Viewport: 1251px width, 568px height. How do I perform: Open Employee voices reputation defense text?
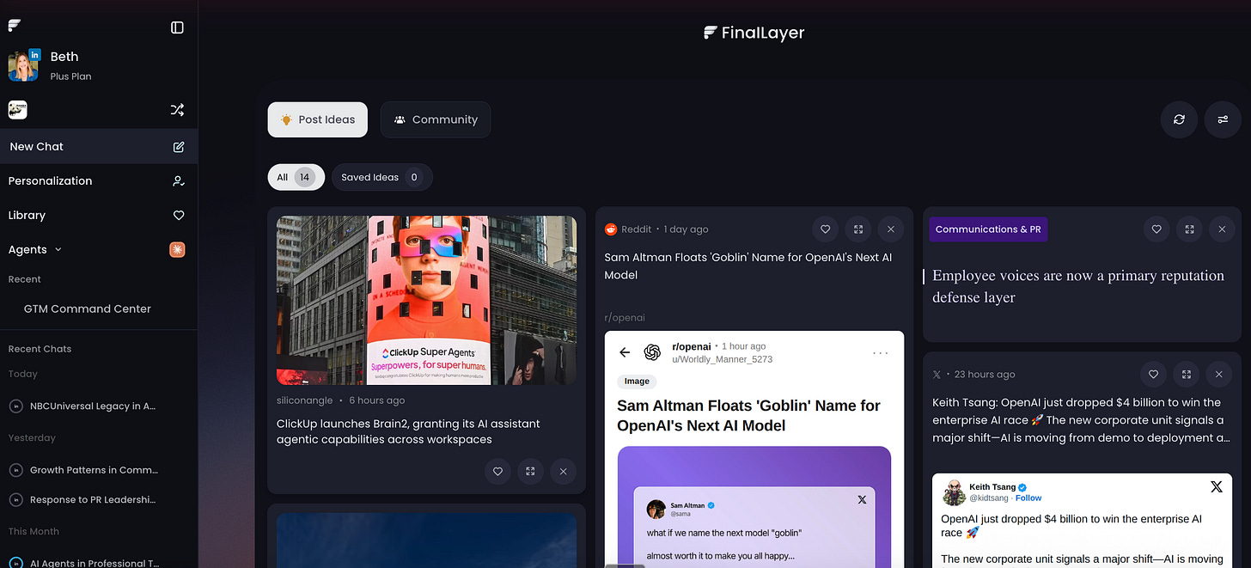pyautogui.click(x=1078, y=286)
